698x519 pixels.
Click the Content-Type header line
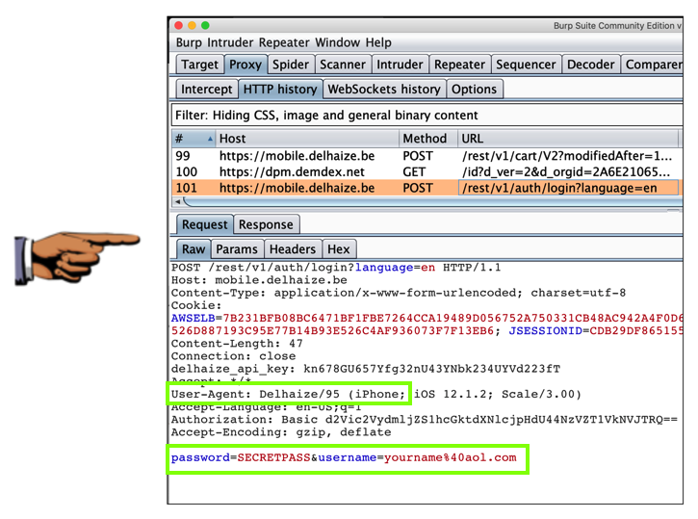pos(399,293)
